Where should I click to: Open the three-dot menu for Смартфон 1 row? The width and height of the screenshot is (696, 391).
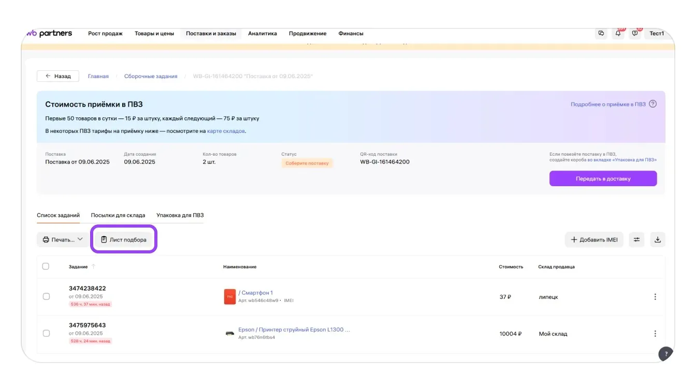coord(655,297)
